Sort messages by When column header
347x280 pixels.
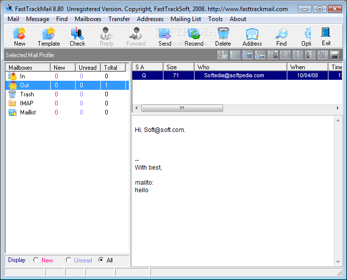307,67
